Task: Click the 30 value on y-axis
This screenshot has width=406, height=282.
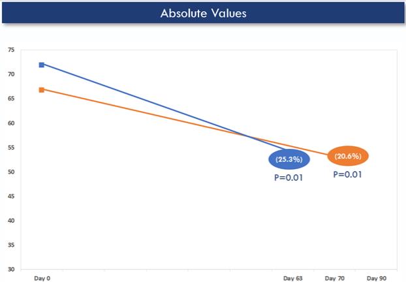Action: pyautogui.click(x=11, y=270)
